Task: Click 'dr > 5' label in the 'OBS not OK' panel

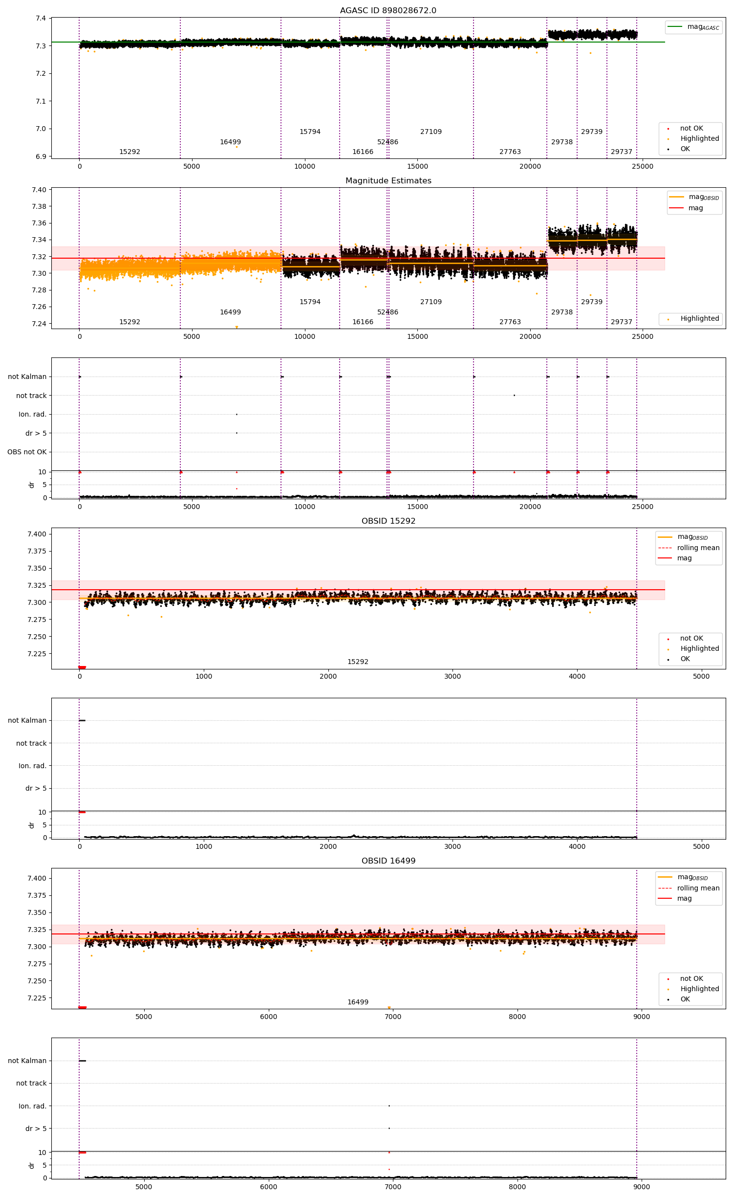Action: 36,433
